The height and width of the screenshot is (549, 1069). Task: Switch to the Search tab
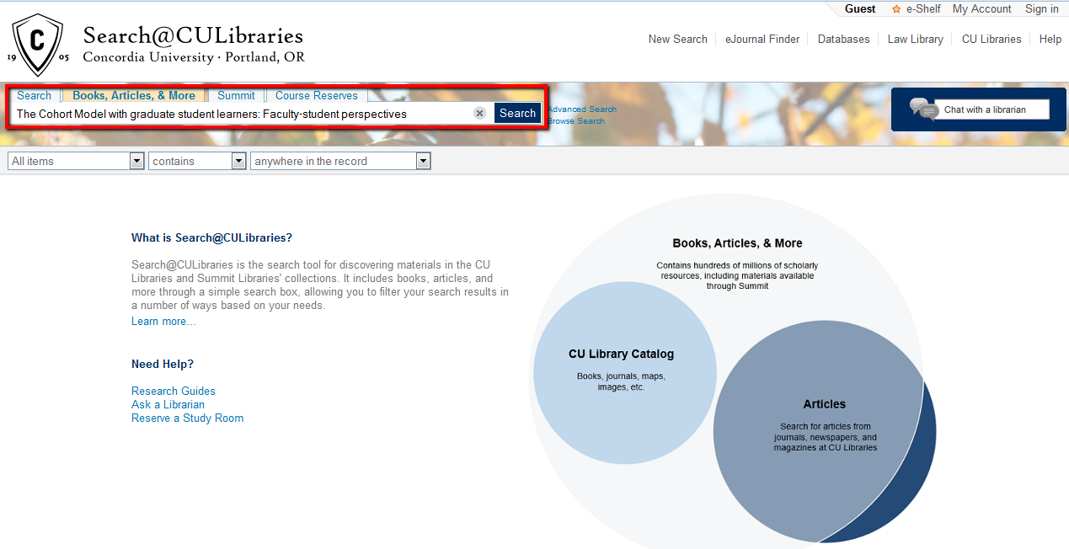tap(35, 95)
